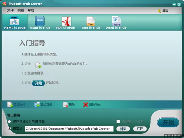Select the HTML 转 ePub conversion mode
The height and width of the screenshot is (138, 184).
[x=15, y=23]
